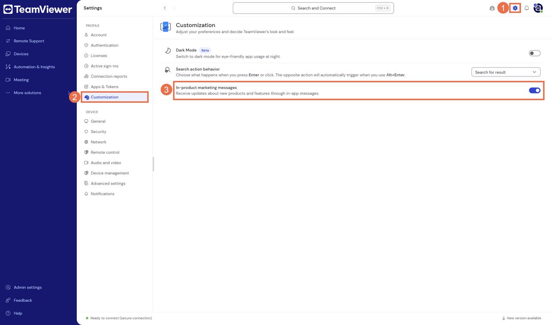Click Search and Connect field

313,8
